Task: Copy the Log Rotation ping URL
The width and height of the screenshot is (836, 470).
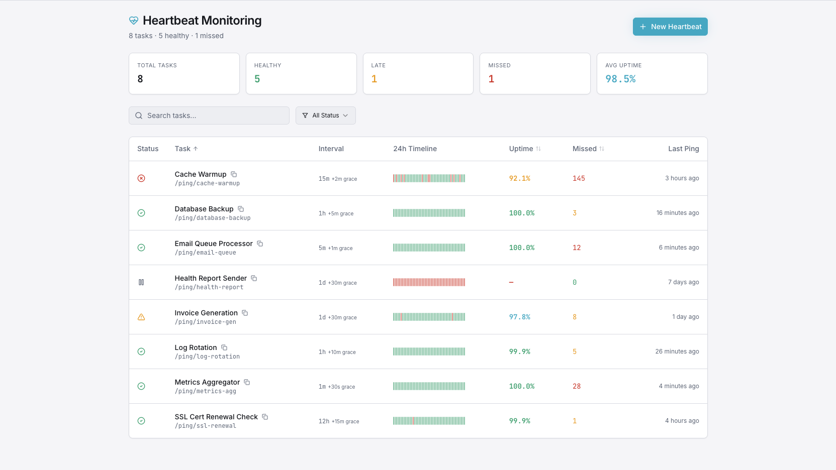Action: coord(224,347)
